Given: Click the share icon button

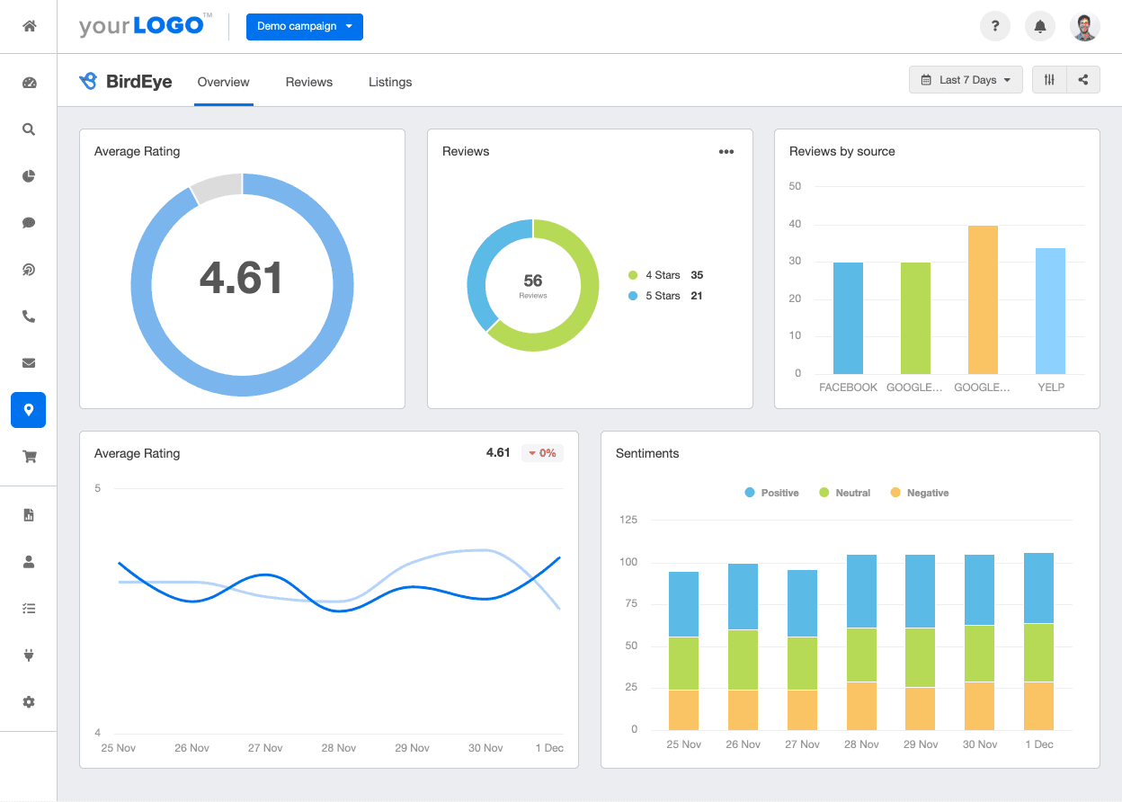Looking at the screenshot, I should point(1083,80).
